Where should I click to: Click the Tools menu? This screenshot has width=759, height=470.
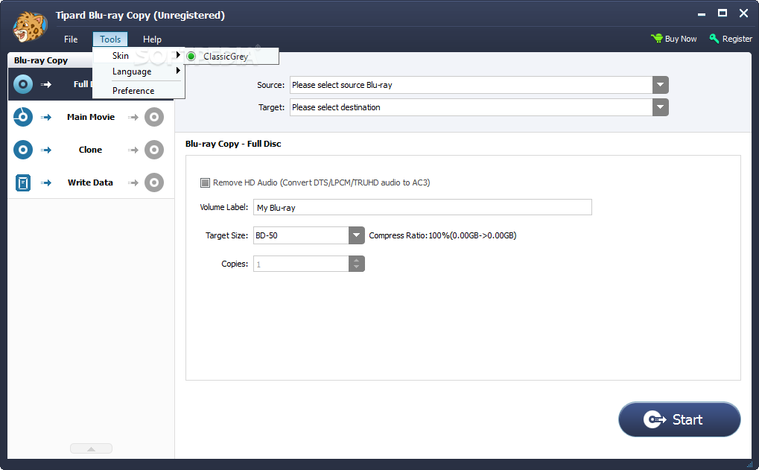pyautogui.click(x=110, y=39)
